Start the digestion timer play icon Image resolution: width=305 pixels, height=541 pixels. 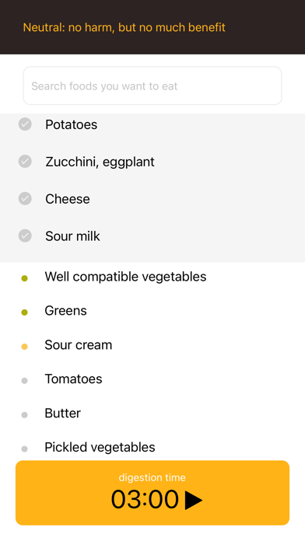pyautogui.click(x=194, y=500)
